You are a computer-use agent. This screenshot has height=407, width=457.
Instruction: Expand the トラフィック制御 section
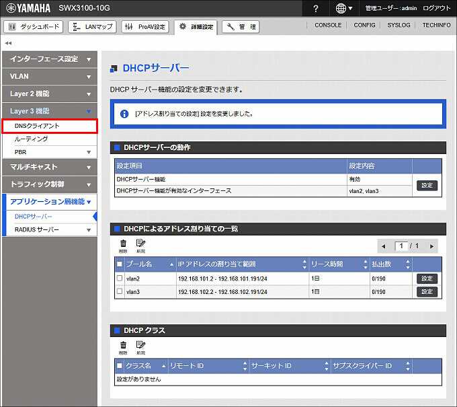[49, 184]
